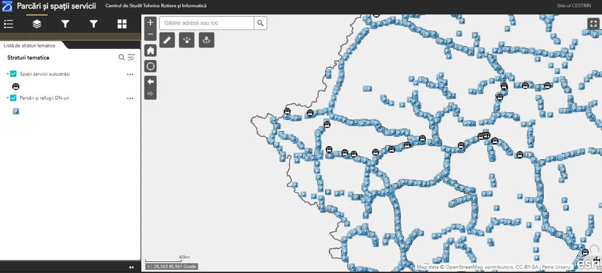The width and height of the screenshot is (602, 273).
Task: Toggle map fullscreen mode
Action: (593, 23)
